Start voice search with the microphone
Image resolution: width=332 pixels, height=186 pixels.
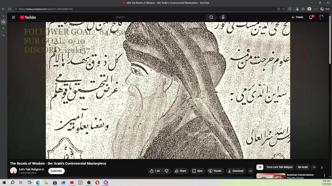223,17
